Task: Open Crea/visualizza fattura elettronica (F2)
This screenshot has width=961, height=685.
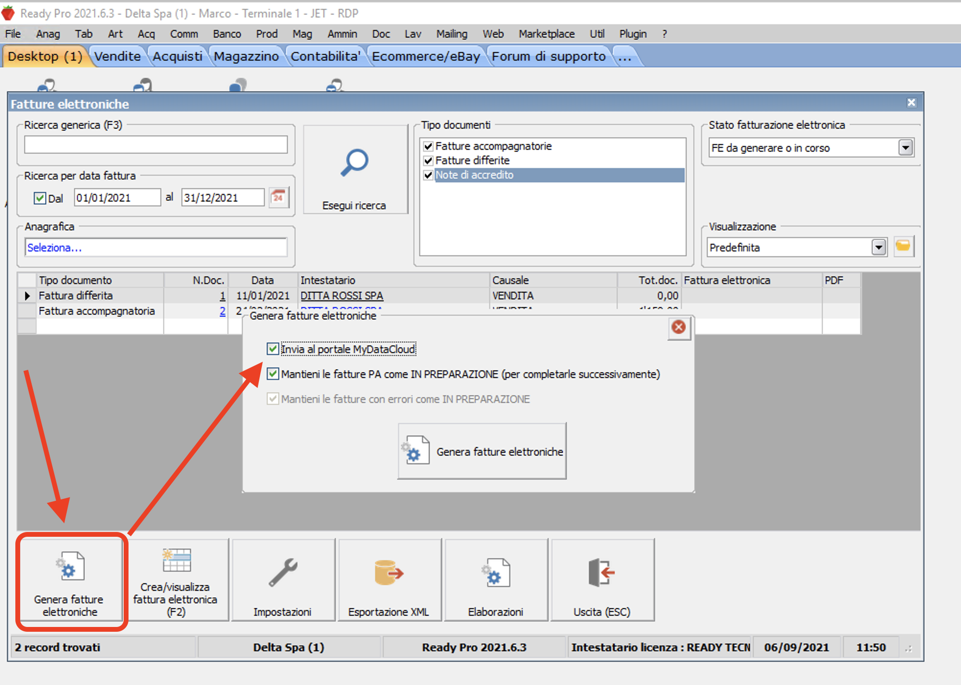Action: [x=176, y=580]
